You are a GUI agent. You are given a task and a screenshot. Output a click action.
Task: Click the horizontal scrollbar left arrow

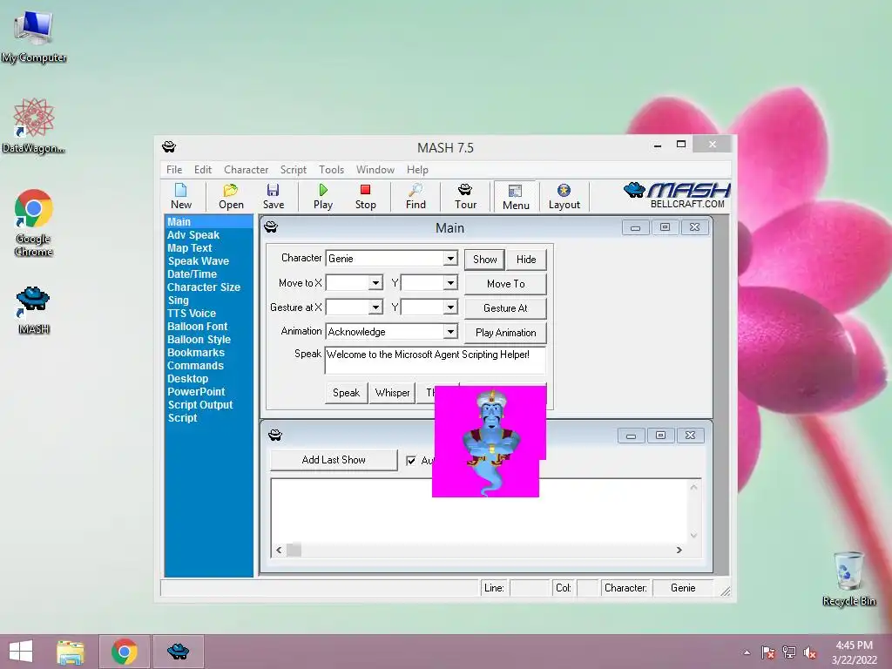(x=279, y=550)
